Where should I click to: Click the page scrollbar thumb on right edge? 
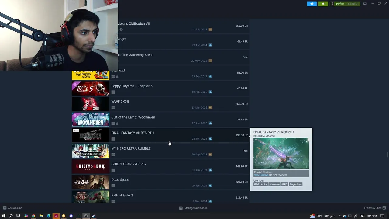click(387, 154)
